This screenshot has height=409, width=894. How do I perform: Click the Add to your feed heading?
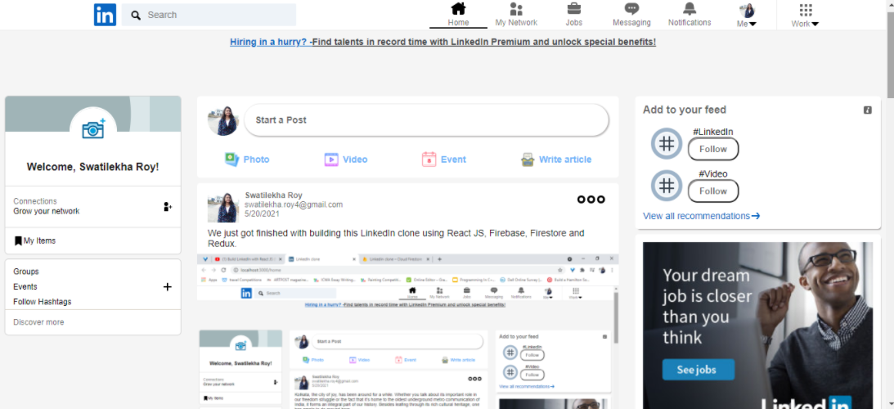point(684,110)
